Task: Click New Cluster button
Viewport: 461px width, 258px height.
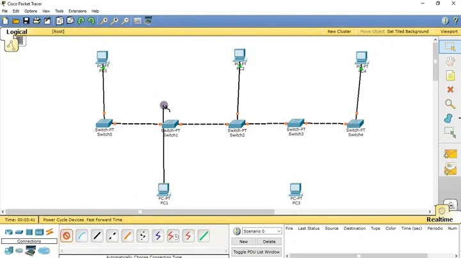Action: [339, 31]
